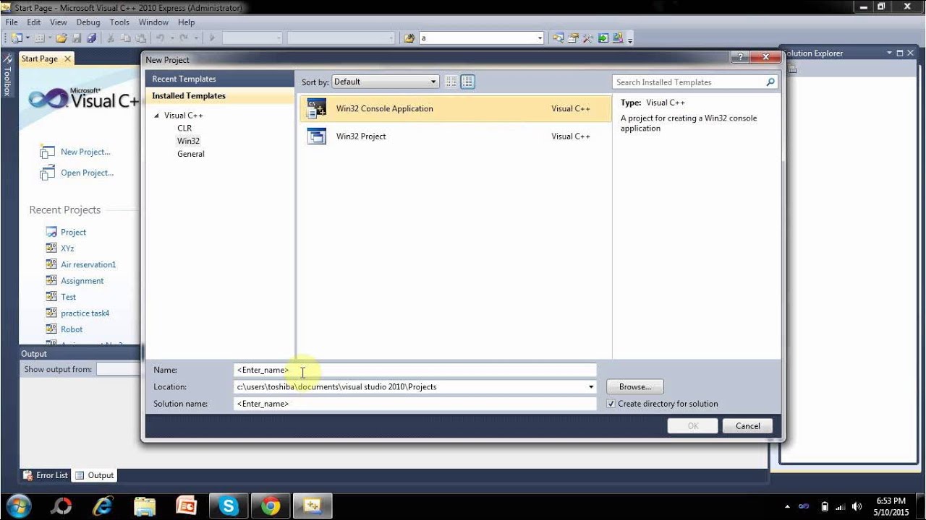926x520 pixels.
Task: Switch template list to small icons view
Action: 451,82
